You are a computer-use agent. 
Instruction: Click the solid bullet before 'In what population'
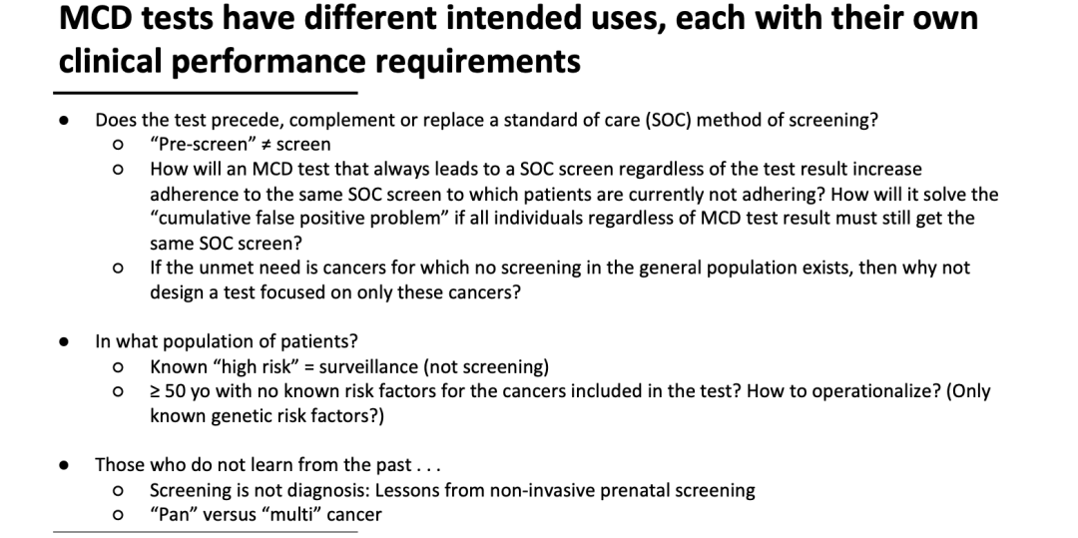coord(64,342)
